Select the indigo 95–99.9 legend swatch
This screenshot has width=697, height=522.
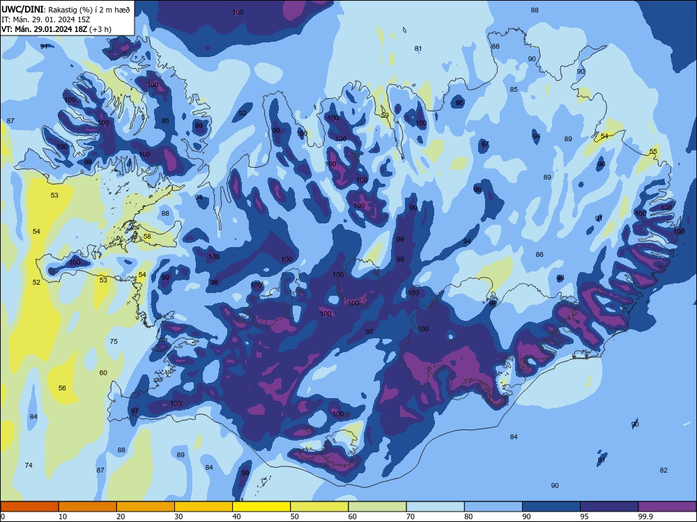pyautogui.click(x=609, y=507)
